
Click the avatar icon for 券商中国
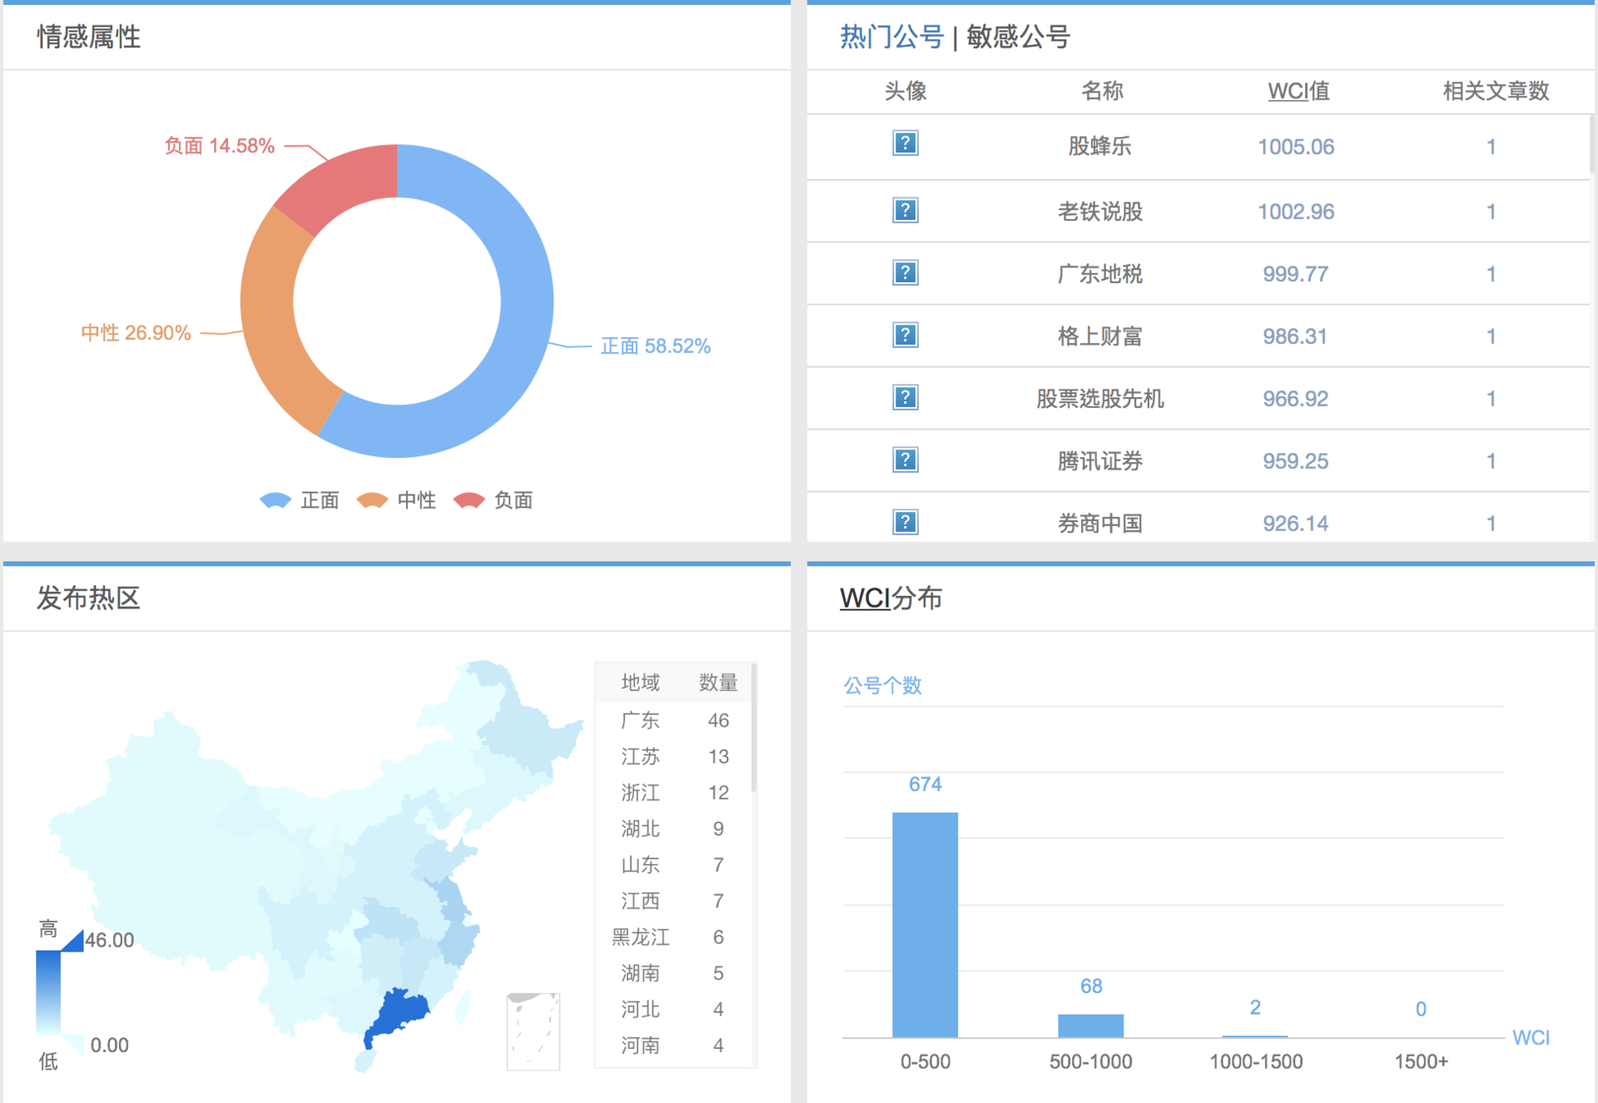click(x=905, y=522)
